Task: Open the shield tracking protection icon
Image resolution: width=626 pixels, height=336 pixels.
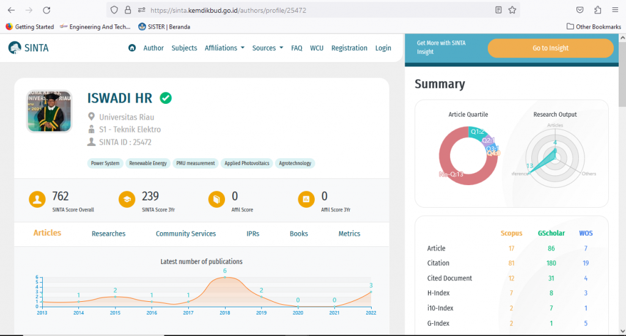Action: coord(114,10)
